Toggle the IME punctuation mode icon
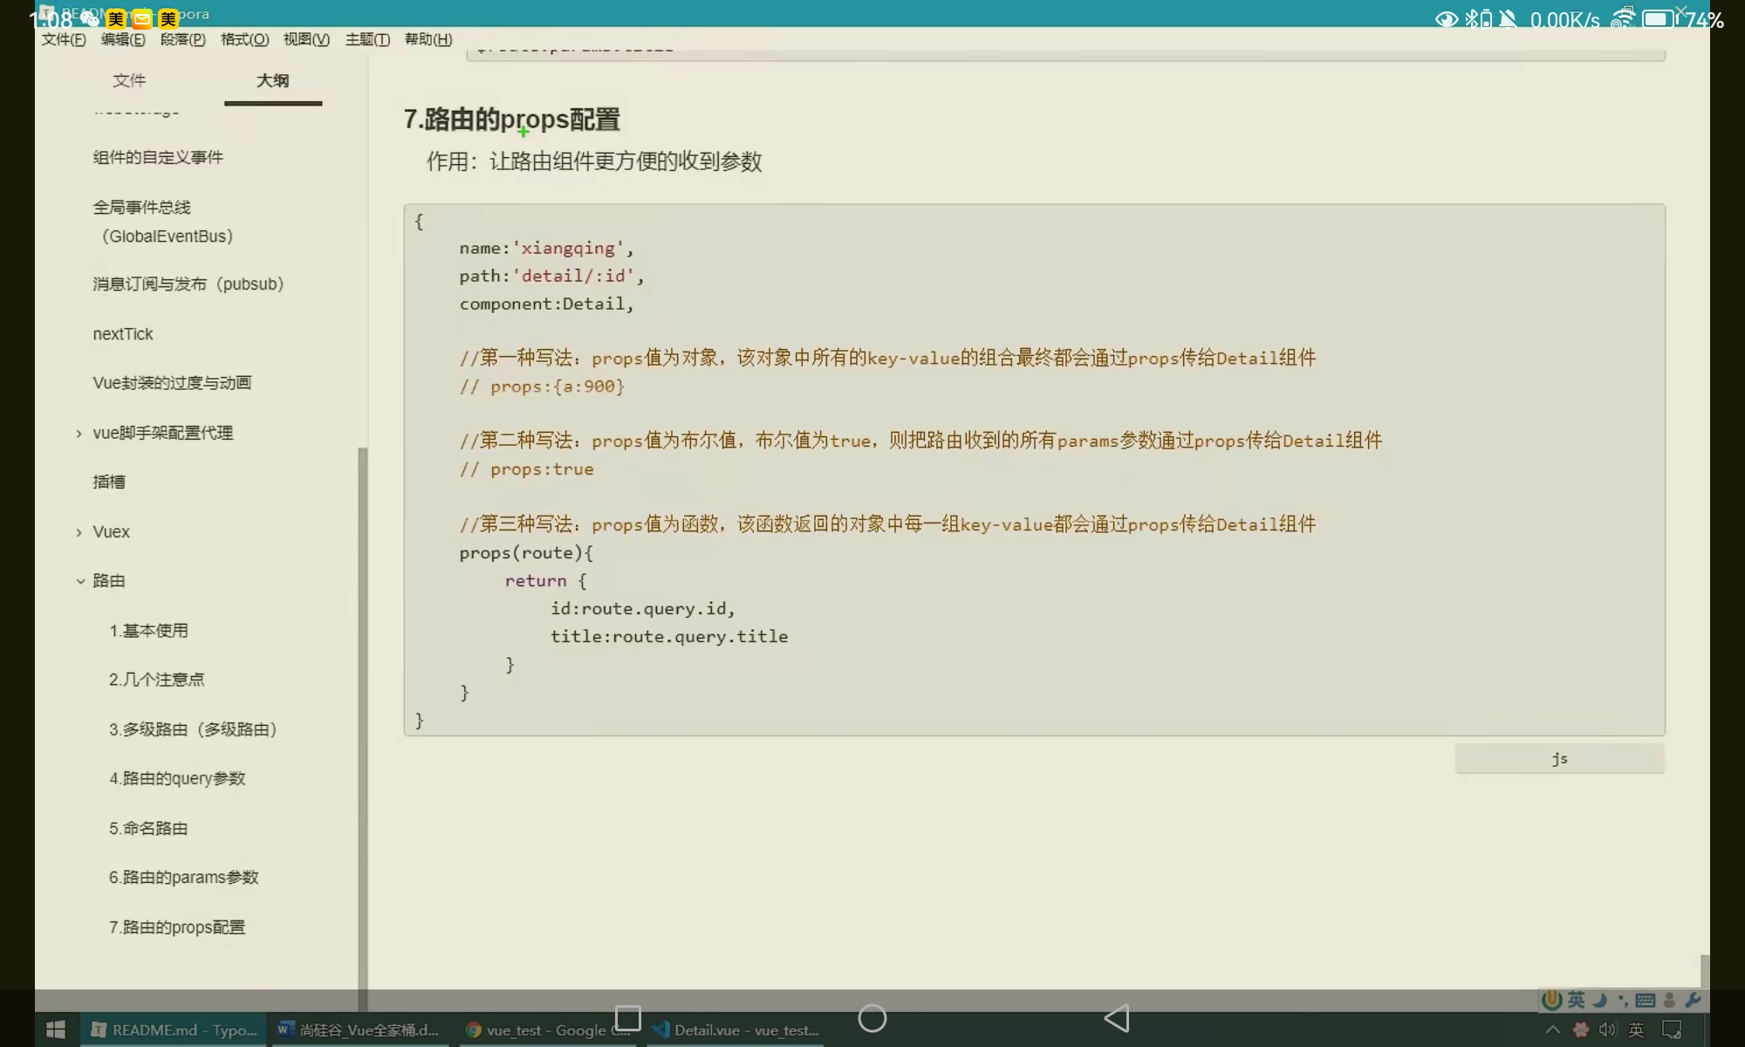 pyautogui.click(x=1623, y=1000)
